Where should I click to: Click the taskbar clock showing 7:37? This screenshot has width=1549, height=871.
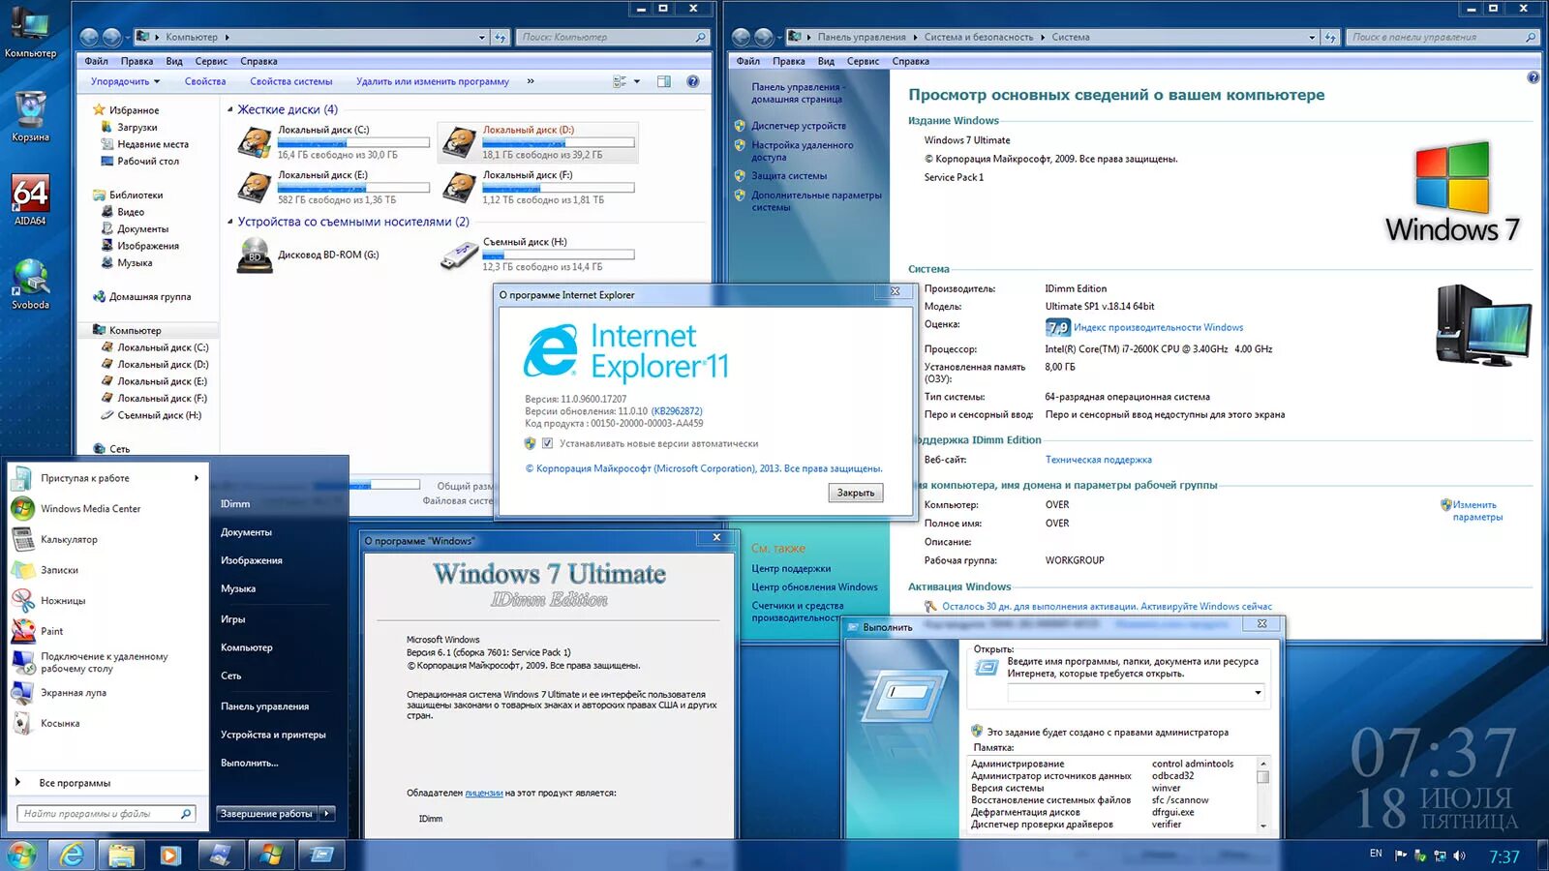(1503, 856)
